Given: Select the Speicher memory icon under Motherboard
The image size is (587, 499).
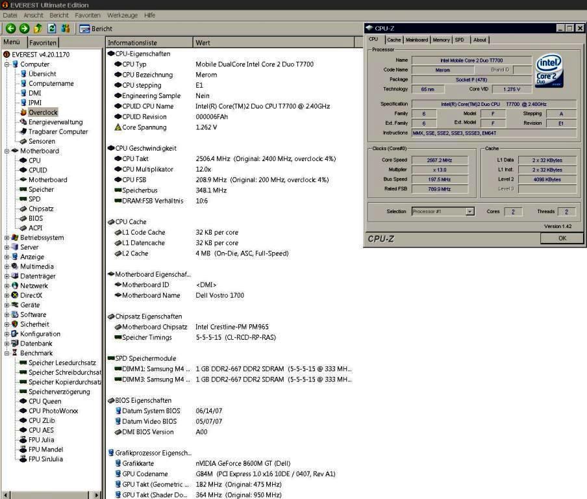Looking at the screenshot, I should click(23, 190).
